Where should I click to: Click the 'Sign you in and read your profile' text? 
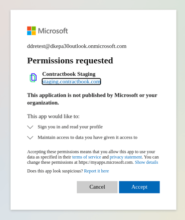point(70,127)
